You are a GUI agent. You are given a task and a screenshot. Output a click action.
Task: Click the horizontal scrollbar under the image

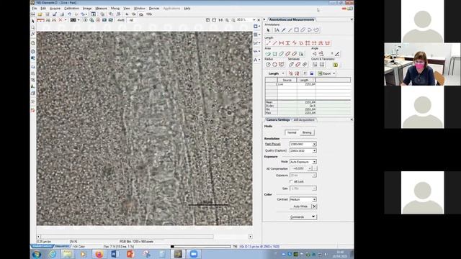point(144,237)
